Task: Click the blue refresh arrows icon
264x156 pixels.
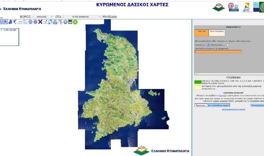Action: [x=50, y=22]
